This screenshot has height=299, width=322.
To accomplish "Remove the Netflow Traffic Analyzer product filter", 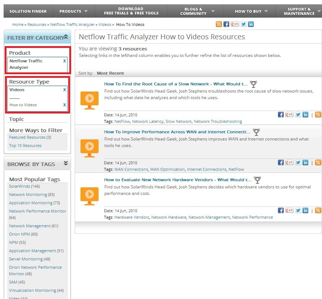I will [x=65, y=61].
